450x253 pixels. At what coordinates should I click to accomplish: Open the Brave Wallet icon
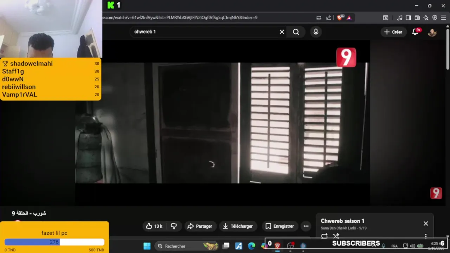pos(417,18)
